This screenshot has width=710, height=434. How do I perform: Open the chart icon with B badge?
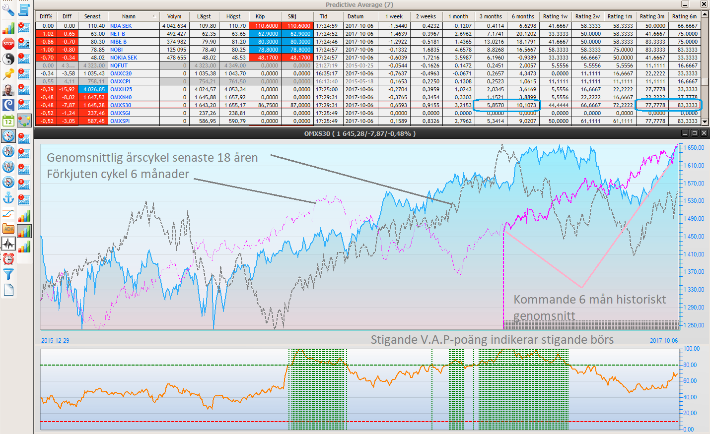24,90
